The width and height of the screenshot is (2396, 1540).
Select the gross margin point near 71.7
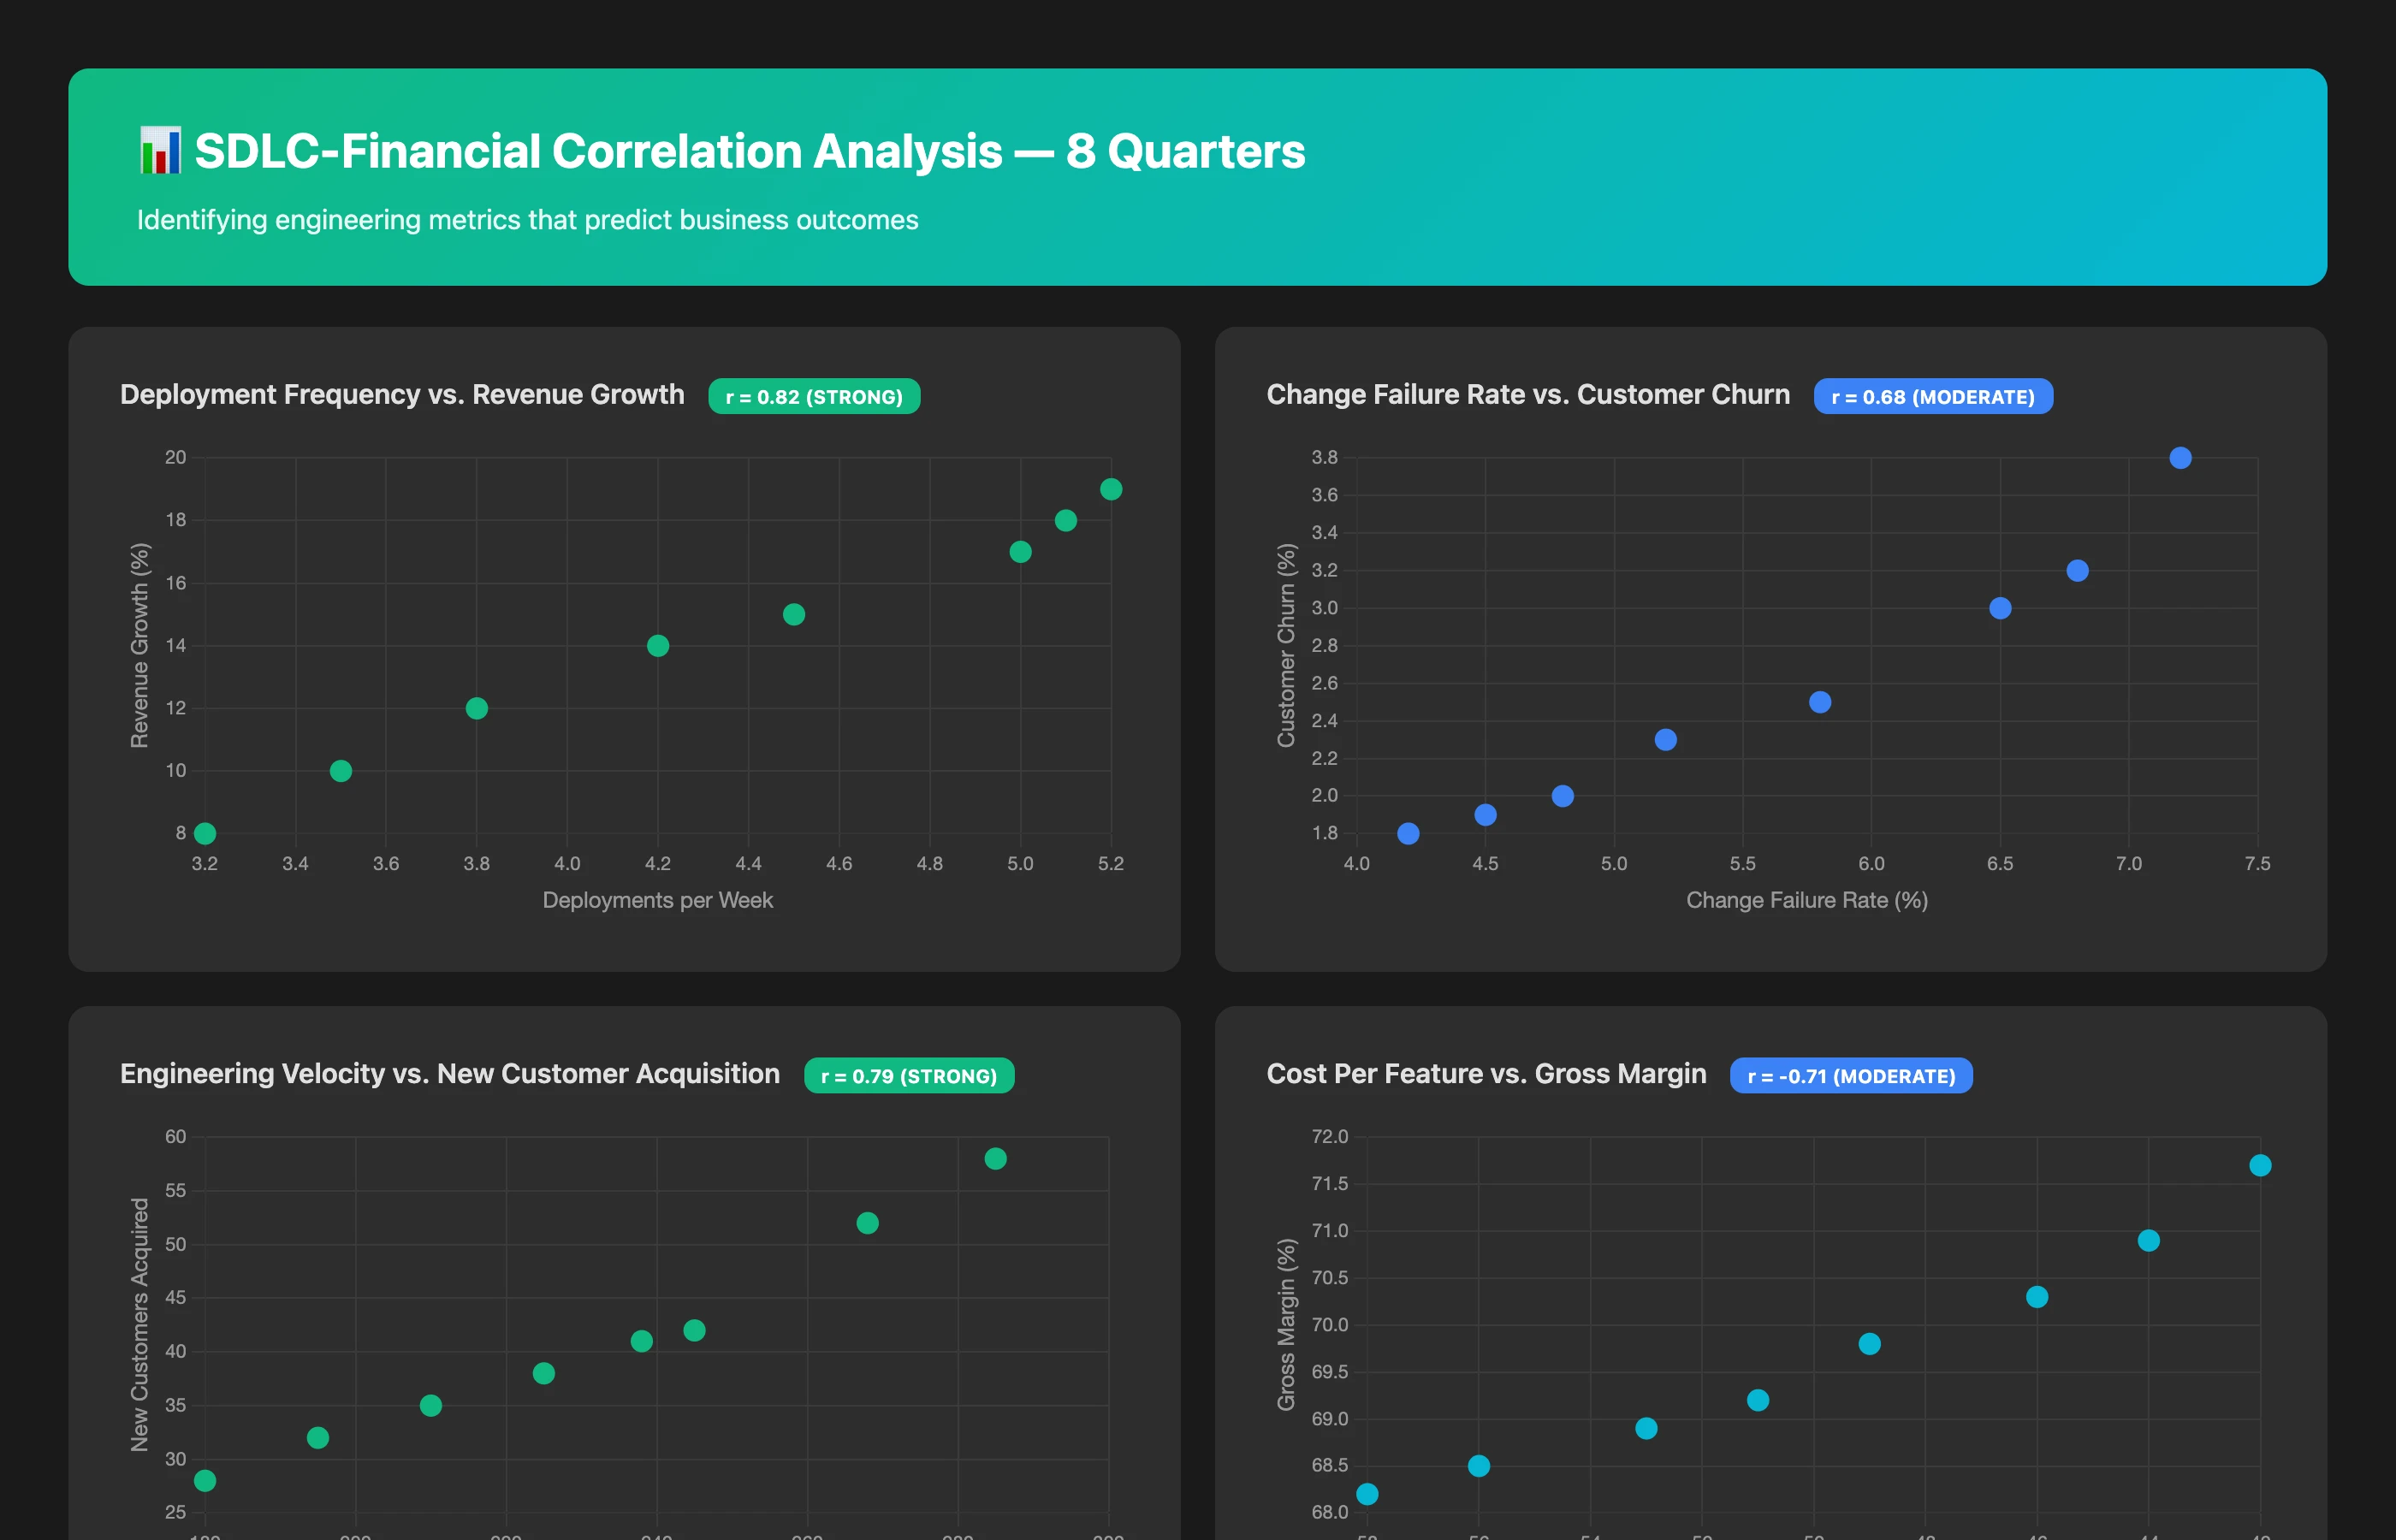coord(2260,1165)
